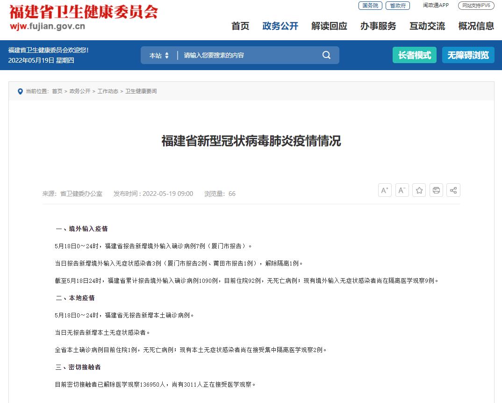Image resolution: width=502 pixels, height=403 pixels.
Task: Click the 网站支持IPV6 badge
Action: click(x=476, y=6)
